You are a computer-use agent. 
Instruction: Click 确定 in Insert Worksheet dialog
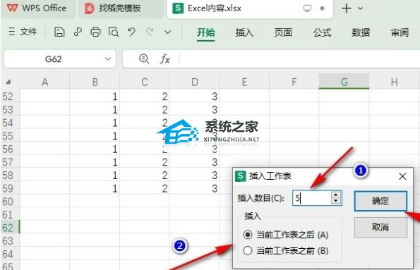(x=380, y=201)
